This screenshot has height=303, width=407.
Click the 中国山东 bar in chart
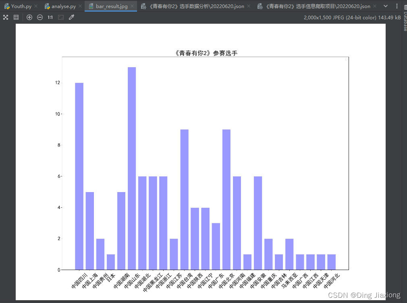click(x=132, y=168)
